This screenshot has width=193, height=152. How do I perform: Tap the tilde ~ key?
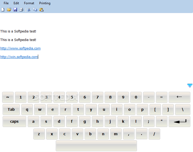(x=8, y=97)
